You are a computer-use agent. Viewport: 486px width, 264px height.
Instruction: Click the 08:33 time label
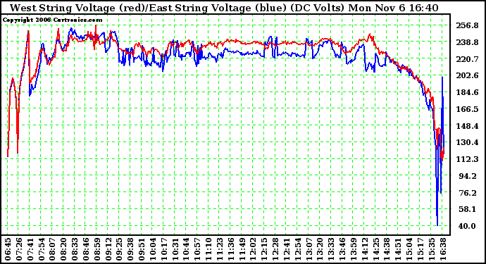pyautogui.click(x=75, y=249)
